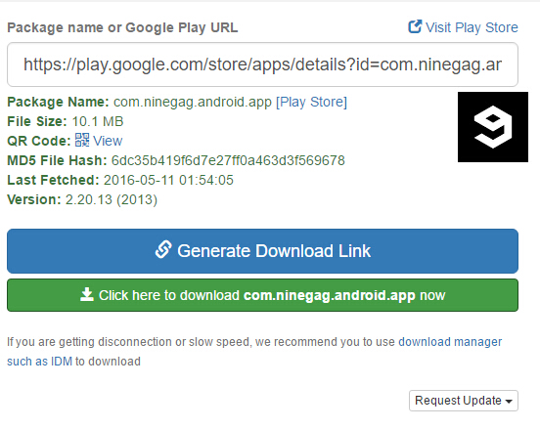This screenshot has width=540, height=429.
Task: Click the green download com.ninegag.android.app button
Action: pyautogui.click(x=262, y=295)
